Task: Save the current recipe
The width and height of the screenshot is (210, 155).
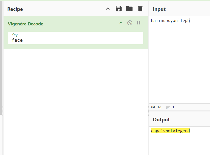Action: [x=119, y=9]
